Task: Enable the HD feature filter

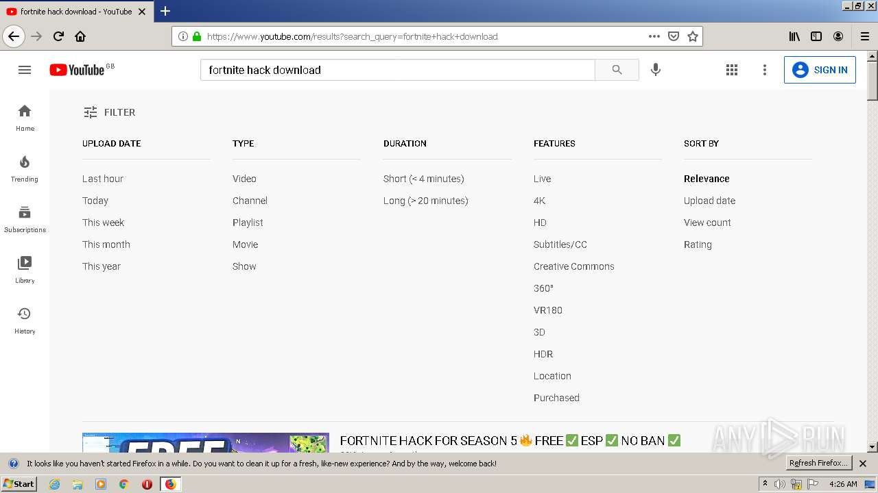Action: tap(540, 223)
